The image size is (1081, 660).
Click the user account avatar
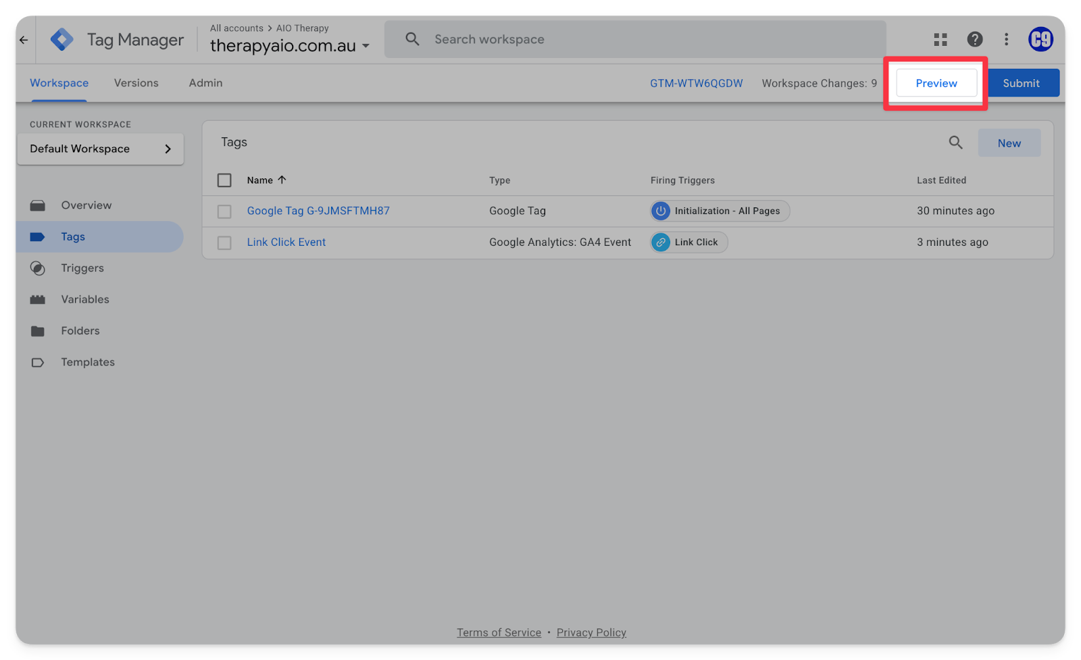coord(1040,40)
